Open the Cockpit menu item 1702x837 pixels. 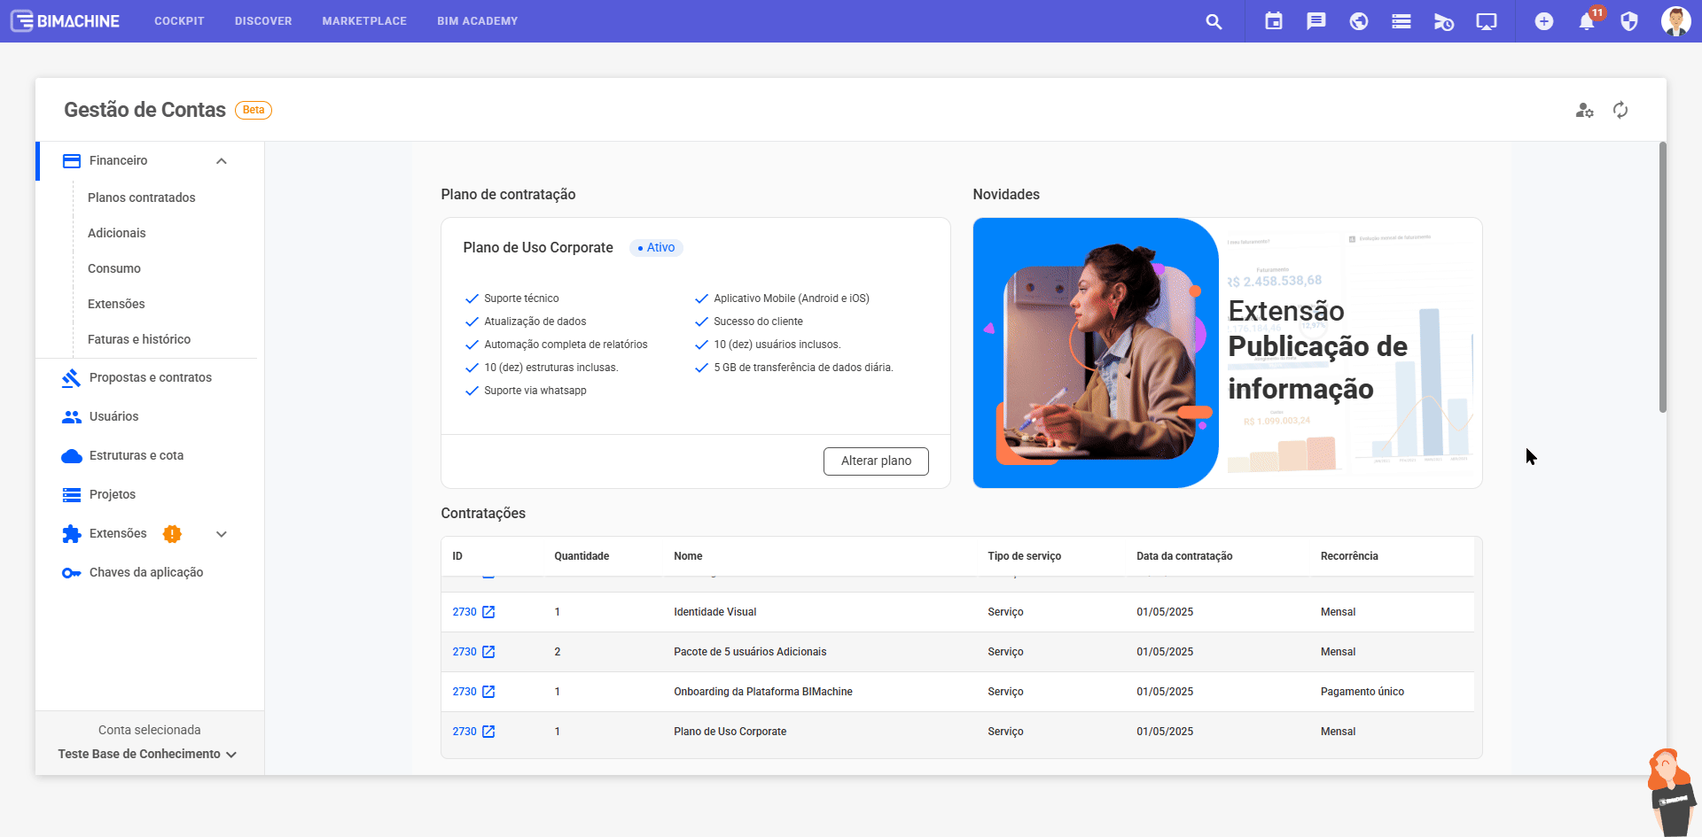click(x=179, y=21)
